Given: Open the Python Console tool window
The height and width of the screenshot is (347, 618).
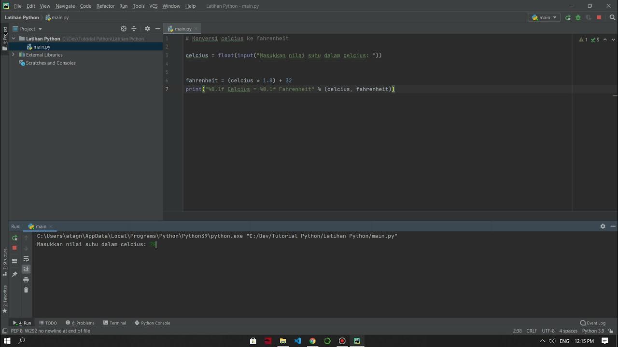Looking at the screenshot, I should pos(152,323).
